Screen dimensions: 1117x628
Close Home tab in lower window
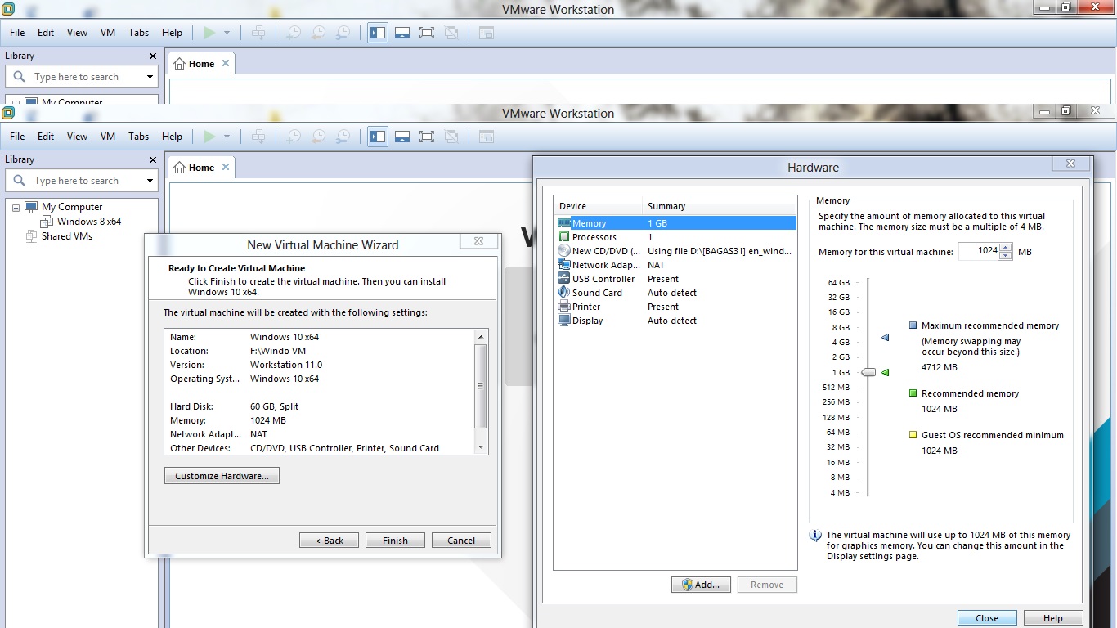tap(226, 167)
